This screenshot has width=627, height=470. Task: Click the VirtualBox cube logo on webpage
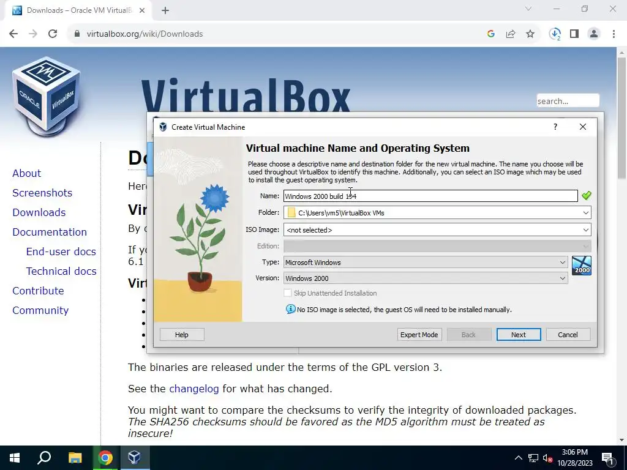pos(47,97)
